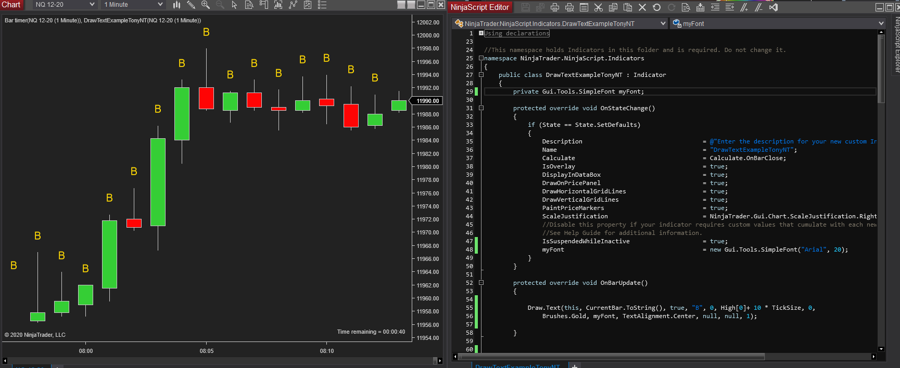Click the editor horizontal scrollbar thumb
The width and height of the screenshot is (900, 368).
pyautogui.click(x=612, y=357)
